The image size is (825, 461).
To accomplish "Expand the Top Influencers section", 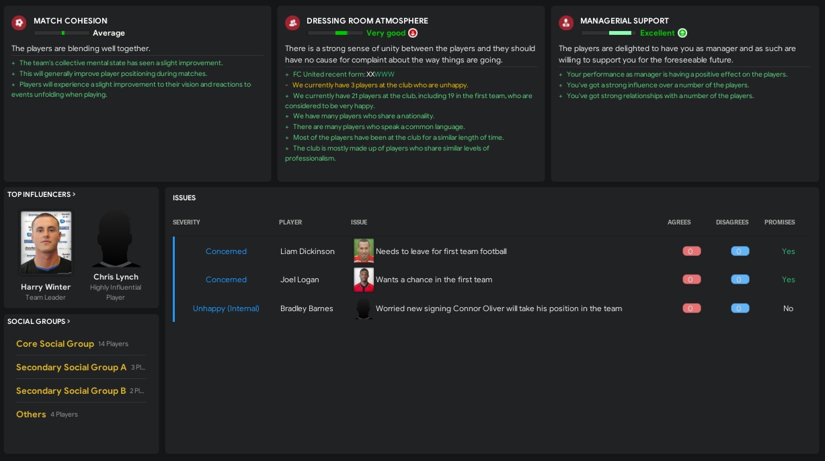I will (x=41, y=194).
